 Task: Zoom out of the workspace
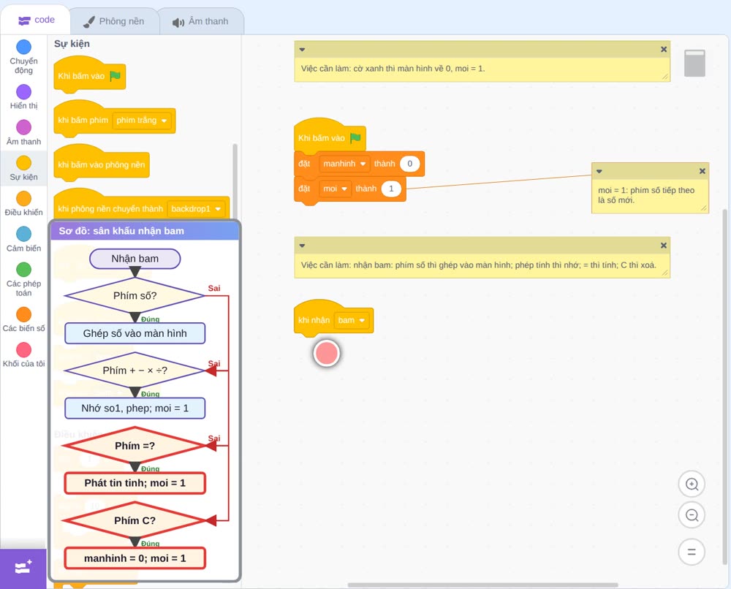[x=692, y=515]
